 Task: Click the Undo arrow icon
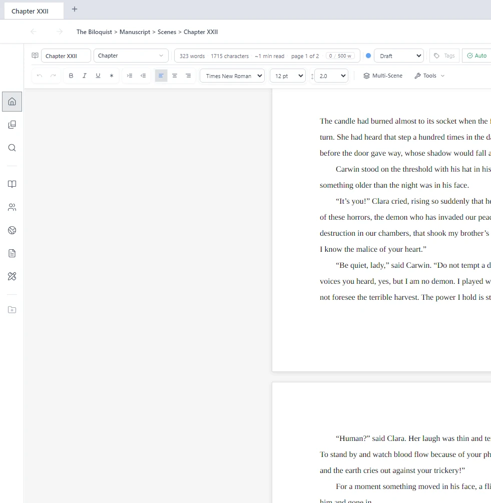point(40,76)
